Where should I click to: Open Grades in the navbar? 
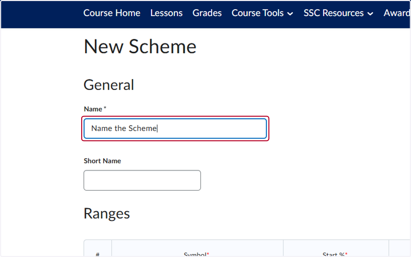pos(207,13)
